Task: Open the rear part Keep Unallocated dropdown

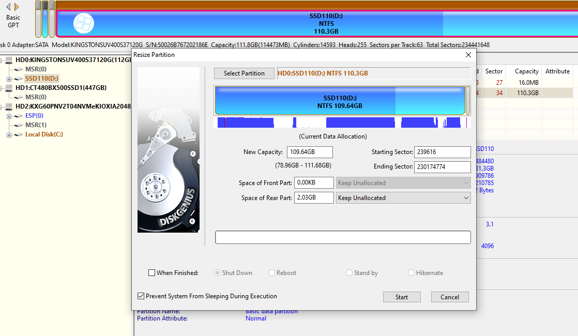Action: pos(403,198)
